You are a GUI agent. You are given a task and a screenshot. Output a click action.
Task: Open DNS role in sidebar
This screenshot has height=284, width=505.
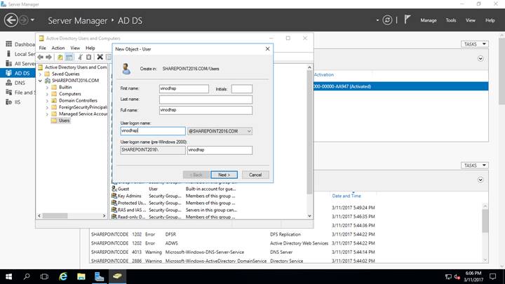[15, 83]
